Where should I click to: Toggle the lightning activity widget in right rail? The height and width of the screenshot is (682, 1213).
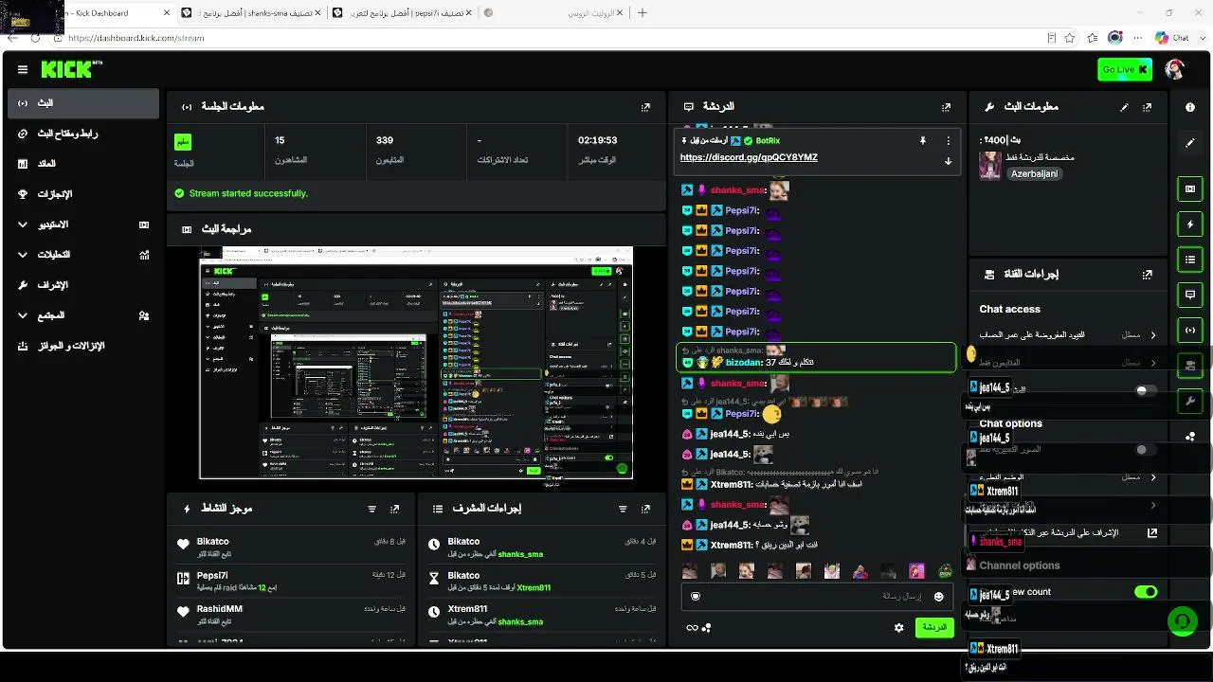pos(1190,224)
